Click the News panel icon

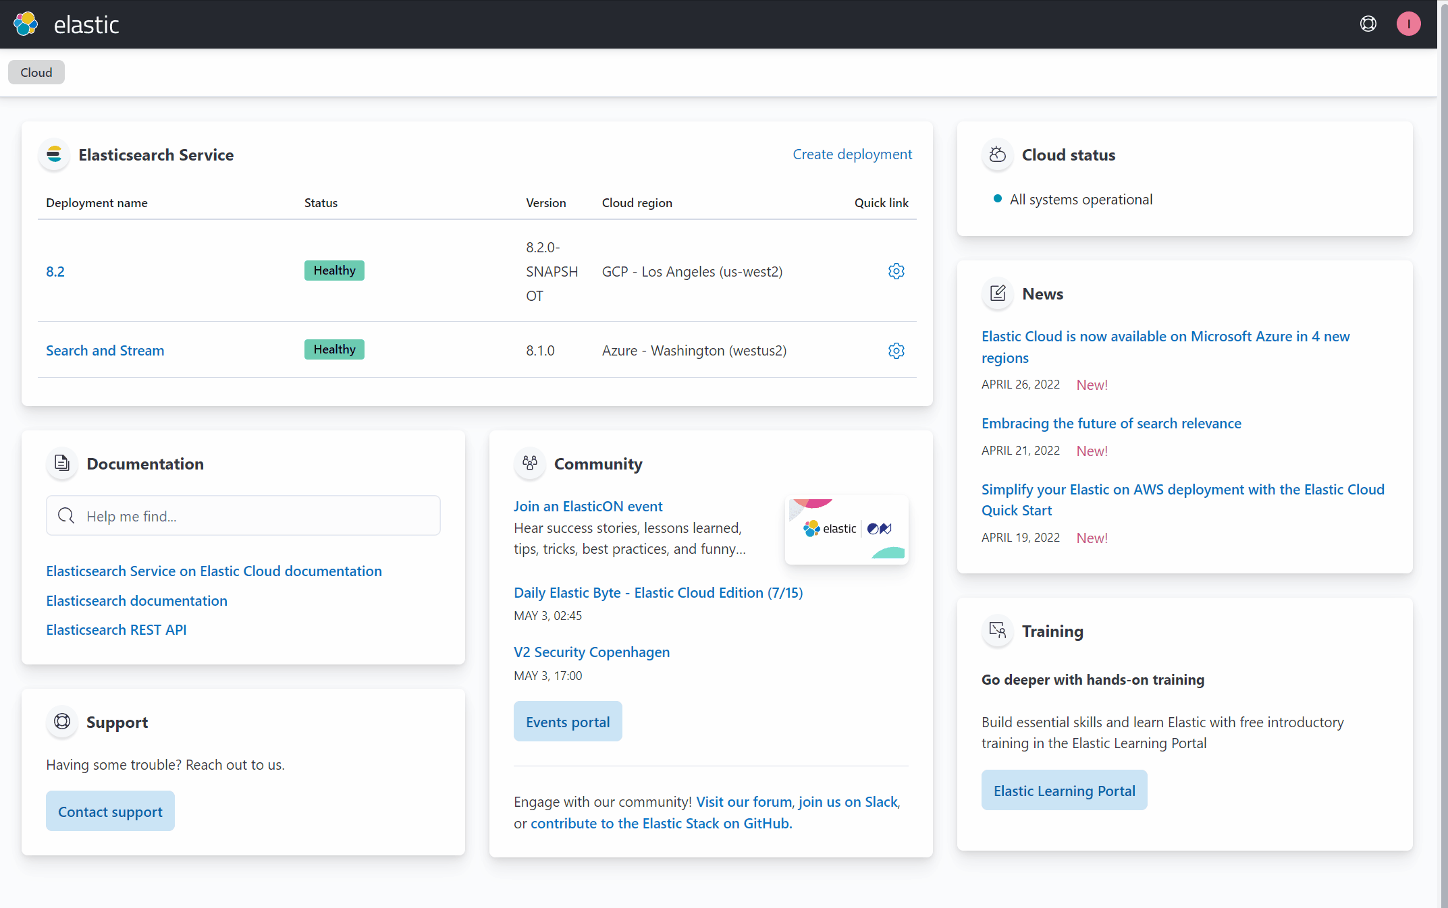point(997,293)
